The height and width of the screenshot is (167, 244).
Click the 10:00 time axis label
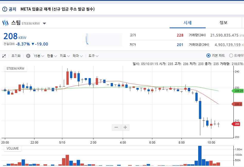211,142
